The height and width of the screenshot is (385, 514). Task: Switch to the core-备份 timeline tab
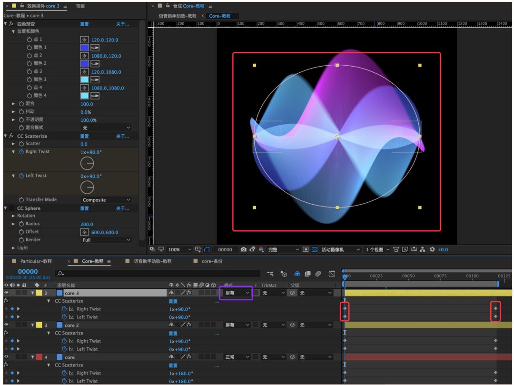coord(212,261)
